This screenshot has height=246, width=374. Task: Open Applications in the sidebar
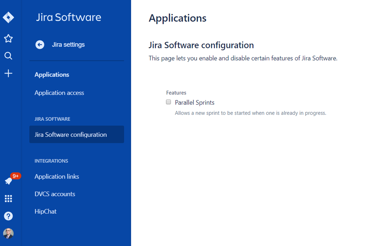(52, 74)
